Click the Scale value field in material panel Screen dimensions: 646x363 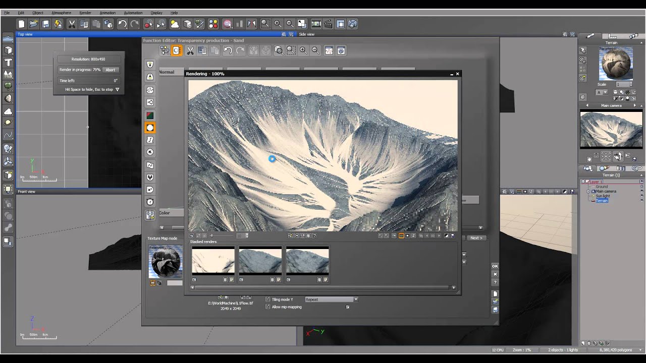point(624,84)
